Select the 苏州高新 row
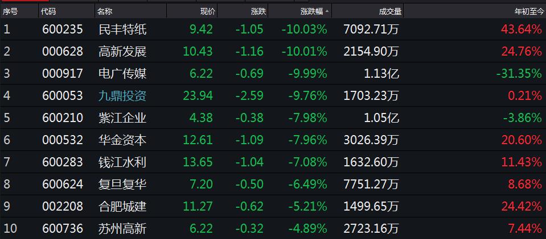Image resolution: width=546 pixels, height=239 pixels. click(x=273, y=228)
